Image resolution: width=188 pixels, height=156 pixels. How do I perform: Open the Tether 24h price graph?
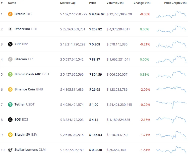point(171,105)
